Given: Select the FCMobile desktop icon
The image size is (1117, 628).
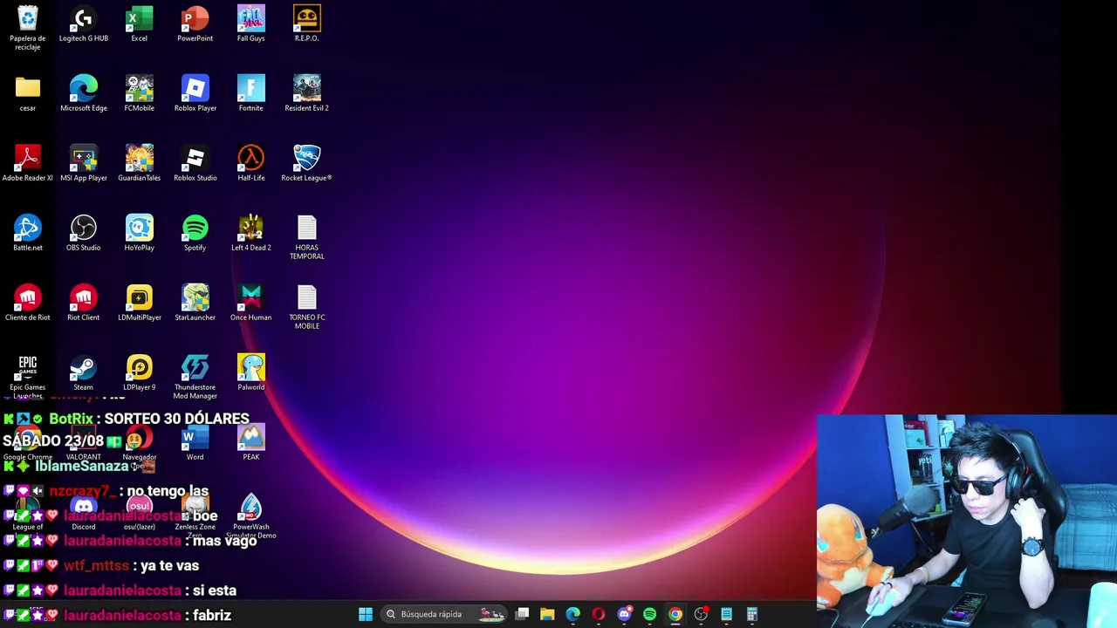Looking at the screenshot, I should click(x=140, y=94).
